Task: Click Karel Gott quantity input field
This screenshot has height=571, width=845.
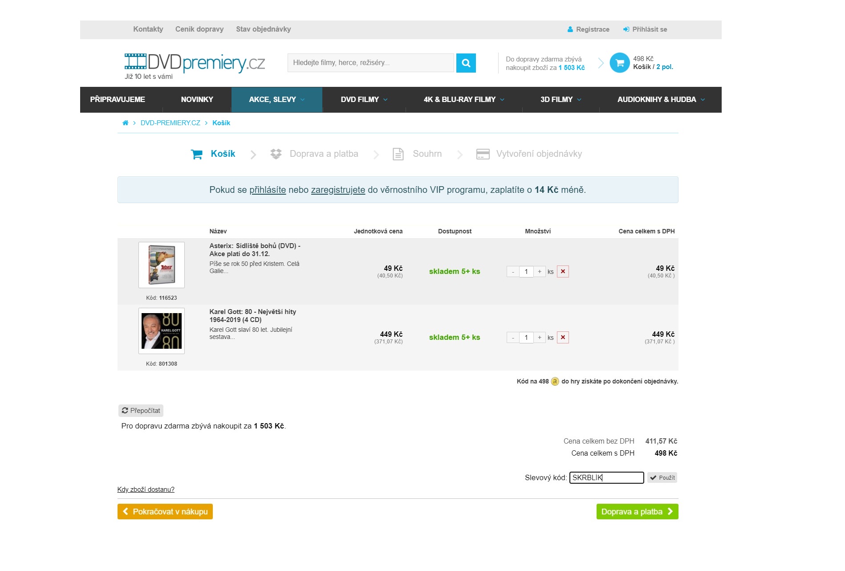Action: tap(526, 338)
